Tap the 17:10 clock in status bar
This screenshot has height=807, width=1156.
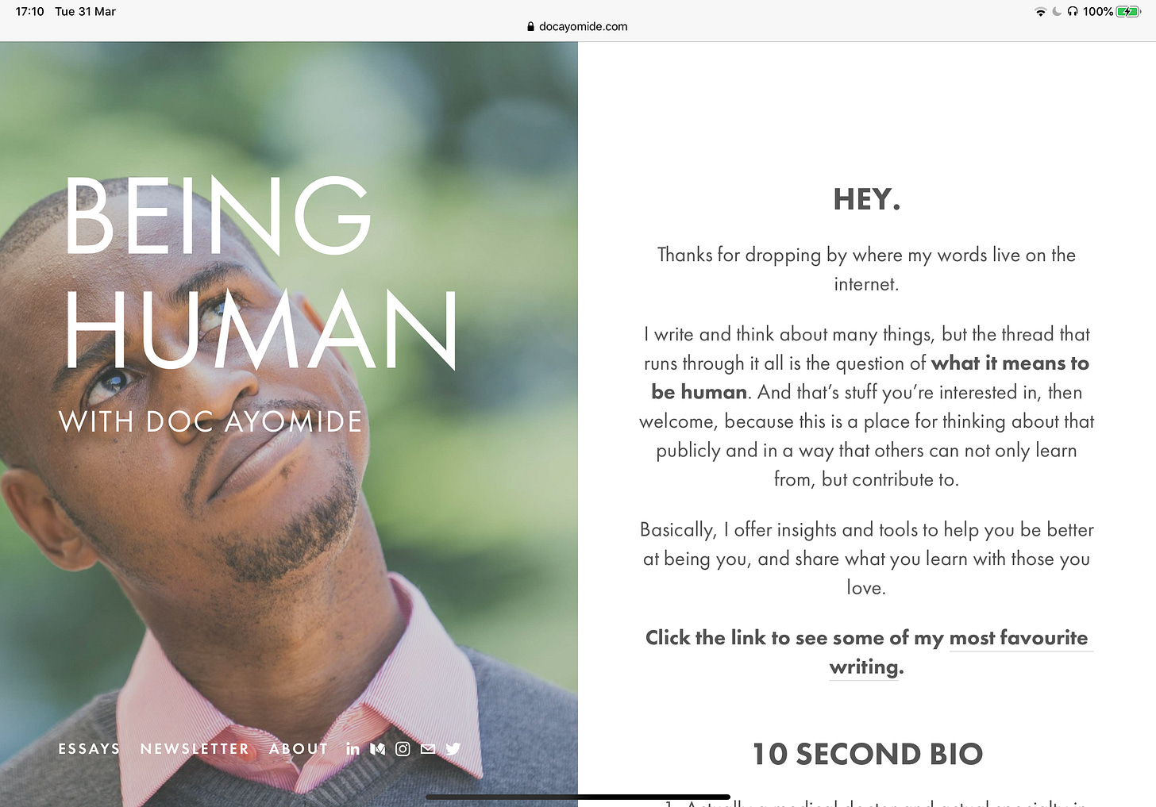(x=29, y=12)
